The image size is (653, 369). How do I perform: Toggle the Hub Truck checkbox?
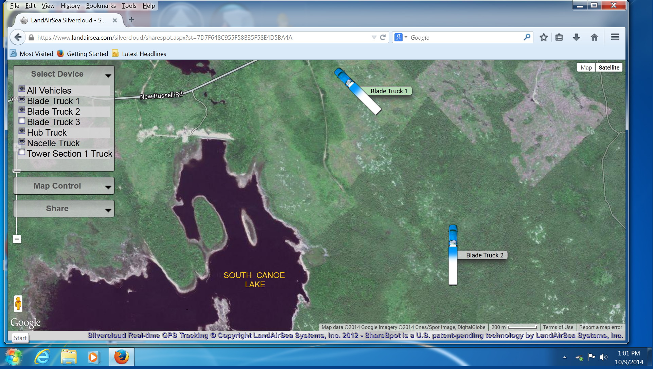coord(22,131)
